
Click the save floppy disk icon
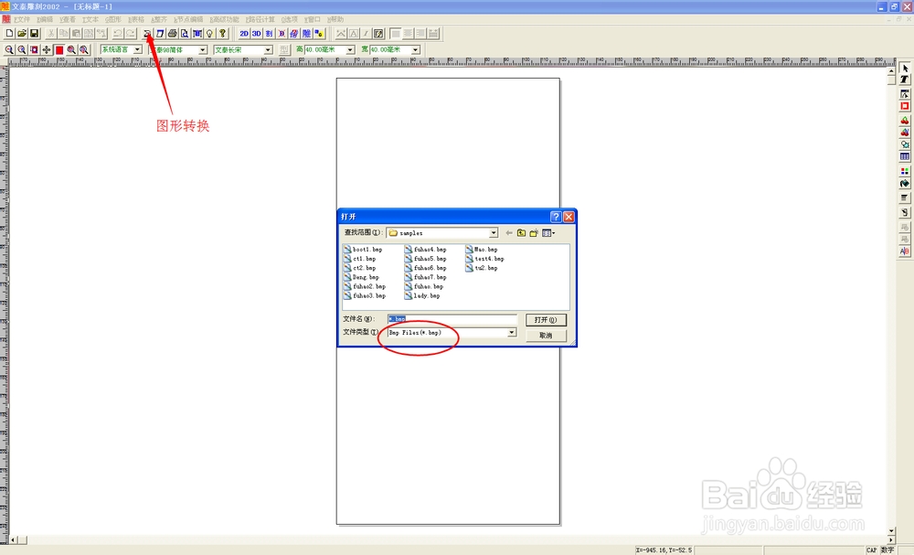point(34,34)
